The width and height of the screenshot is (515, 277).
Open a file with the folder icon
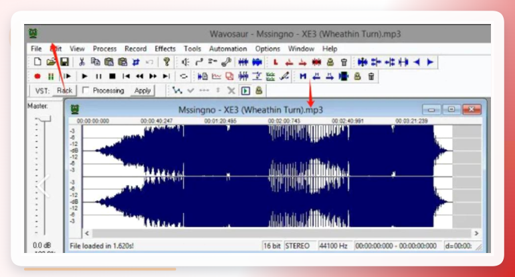(x=51, y=61)
